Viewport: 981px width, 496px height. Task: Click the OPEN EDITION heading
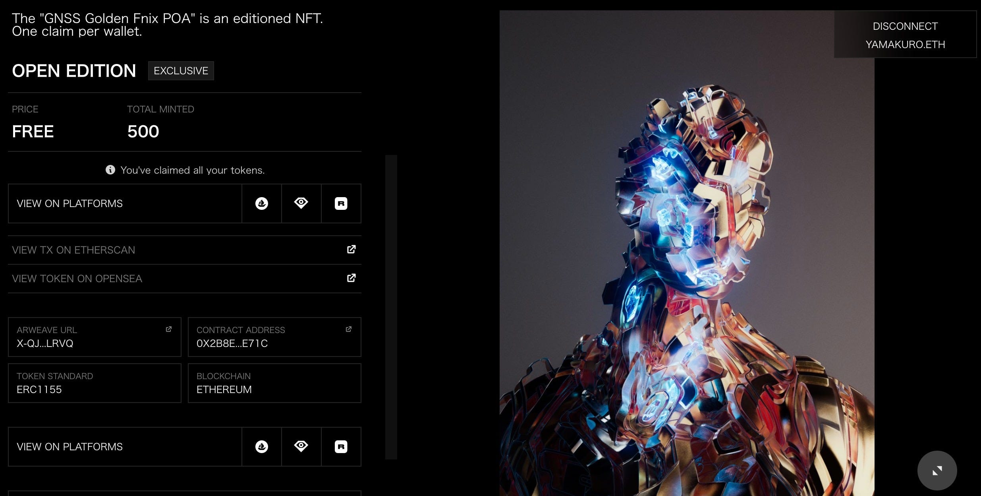point(74,71)
